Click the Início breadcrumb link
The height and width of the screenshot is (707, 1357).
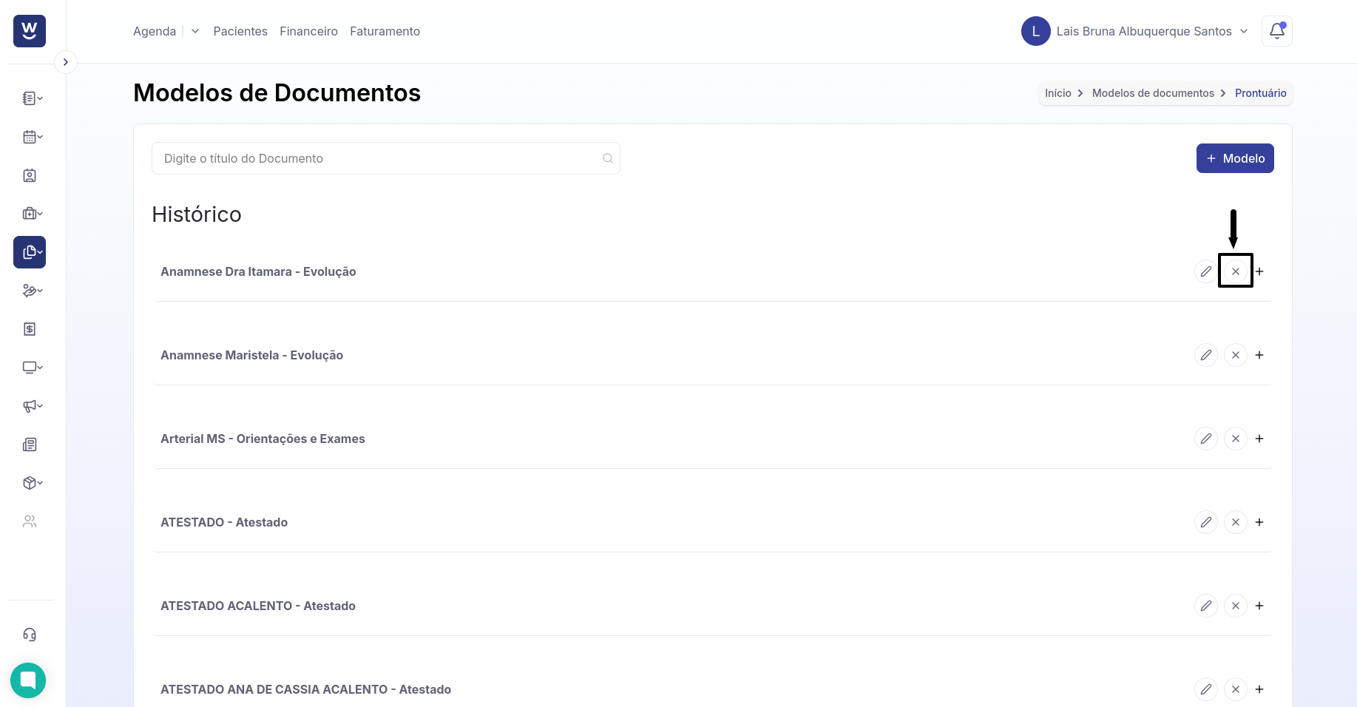pos(1057,93)
